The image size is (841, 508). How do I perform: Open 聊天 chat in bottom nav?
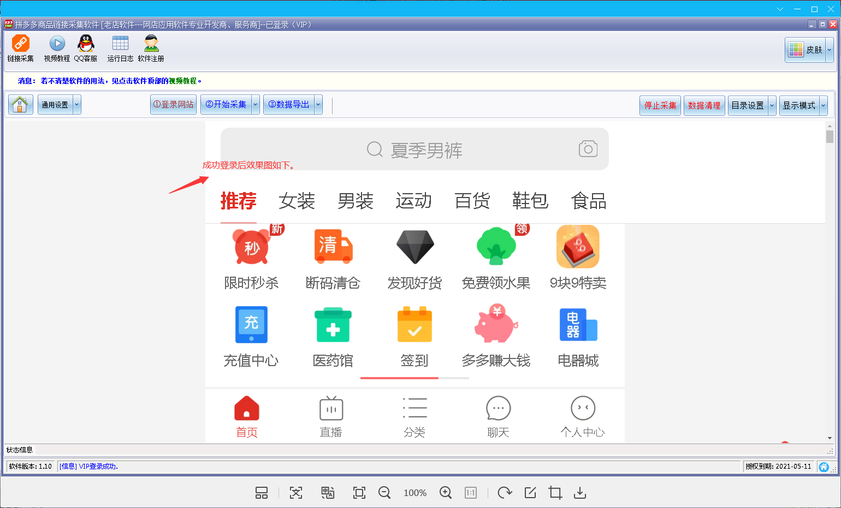click(x=498, y=417)
